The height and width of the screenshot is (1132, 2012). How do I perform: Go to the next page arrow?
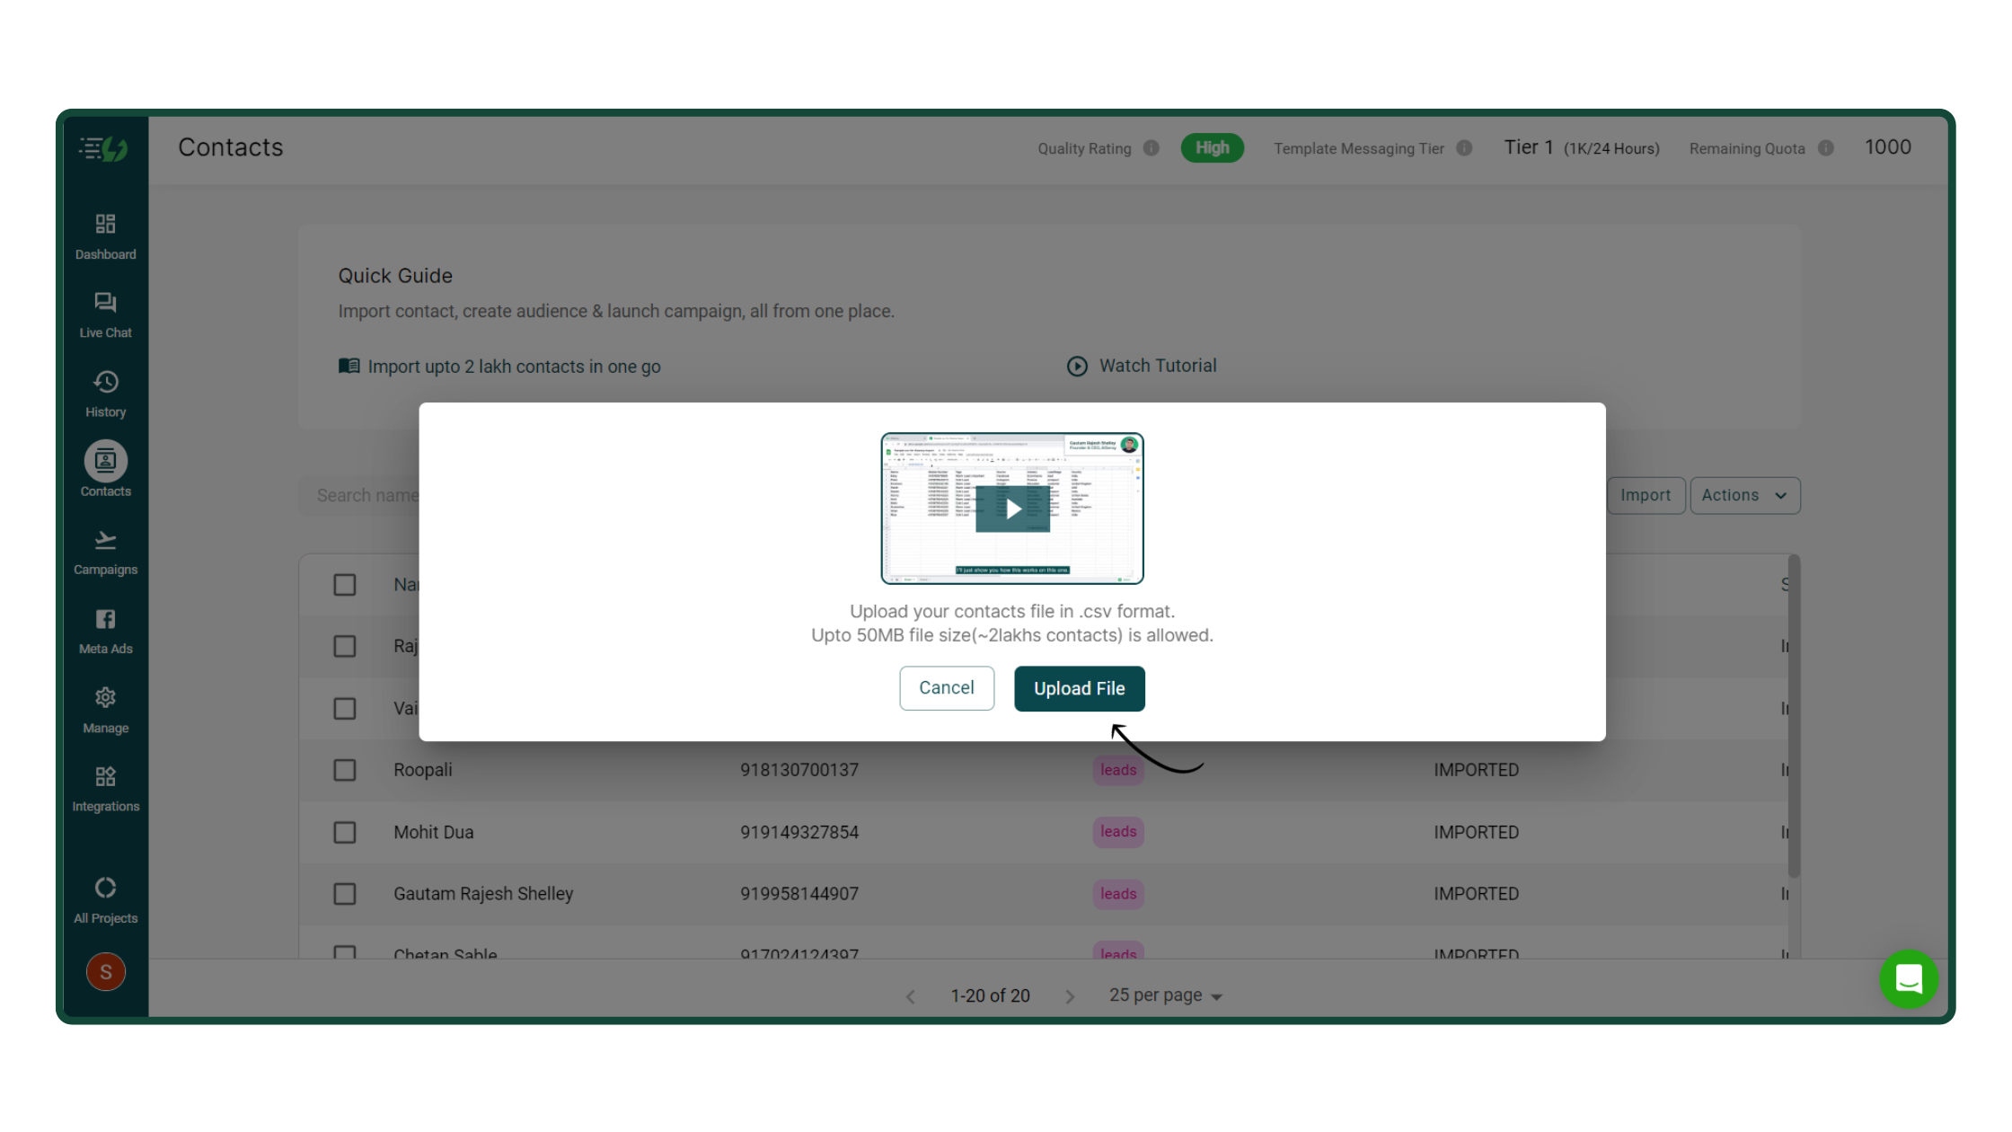click(1070, 996)
